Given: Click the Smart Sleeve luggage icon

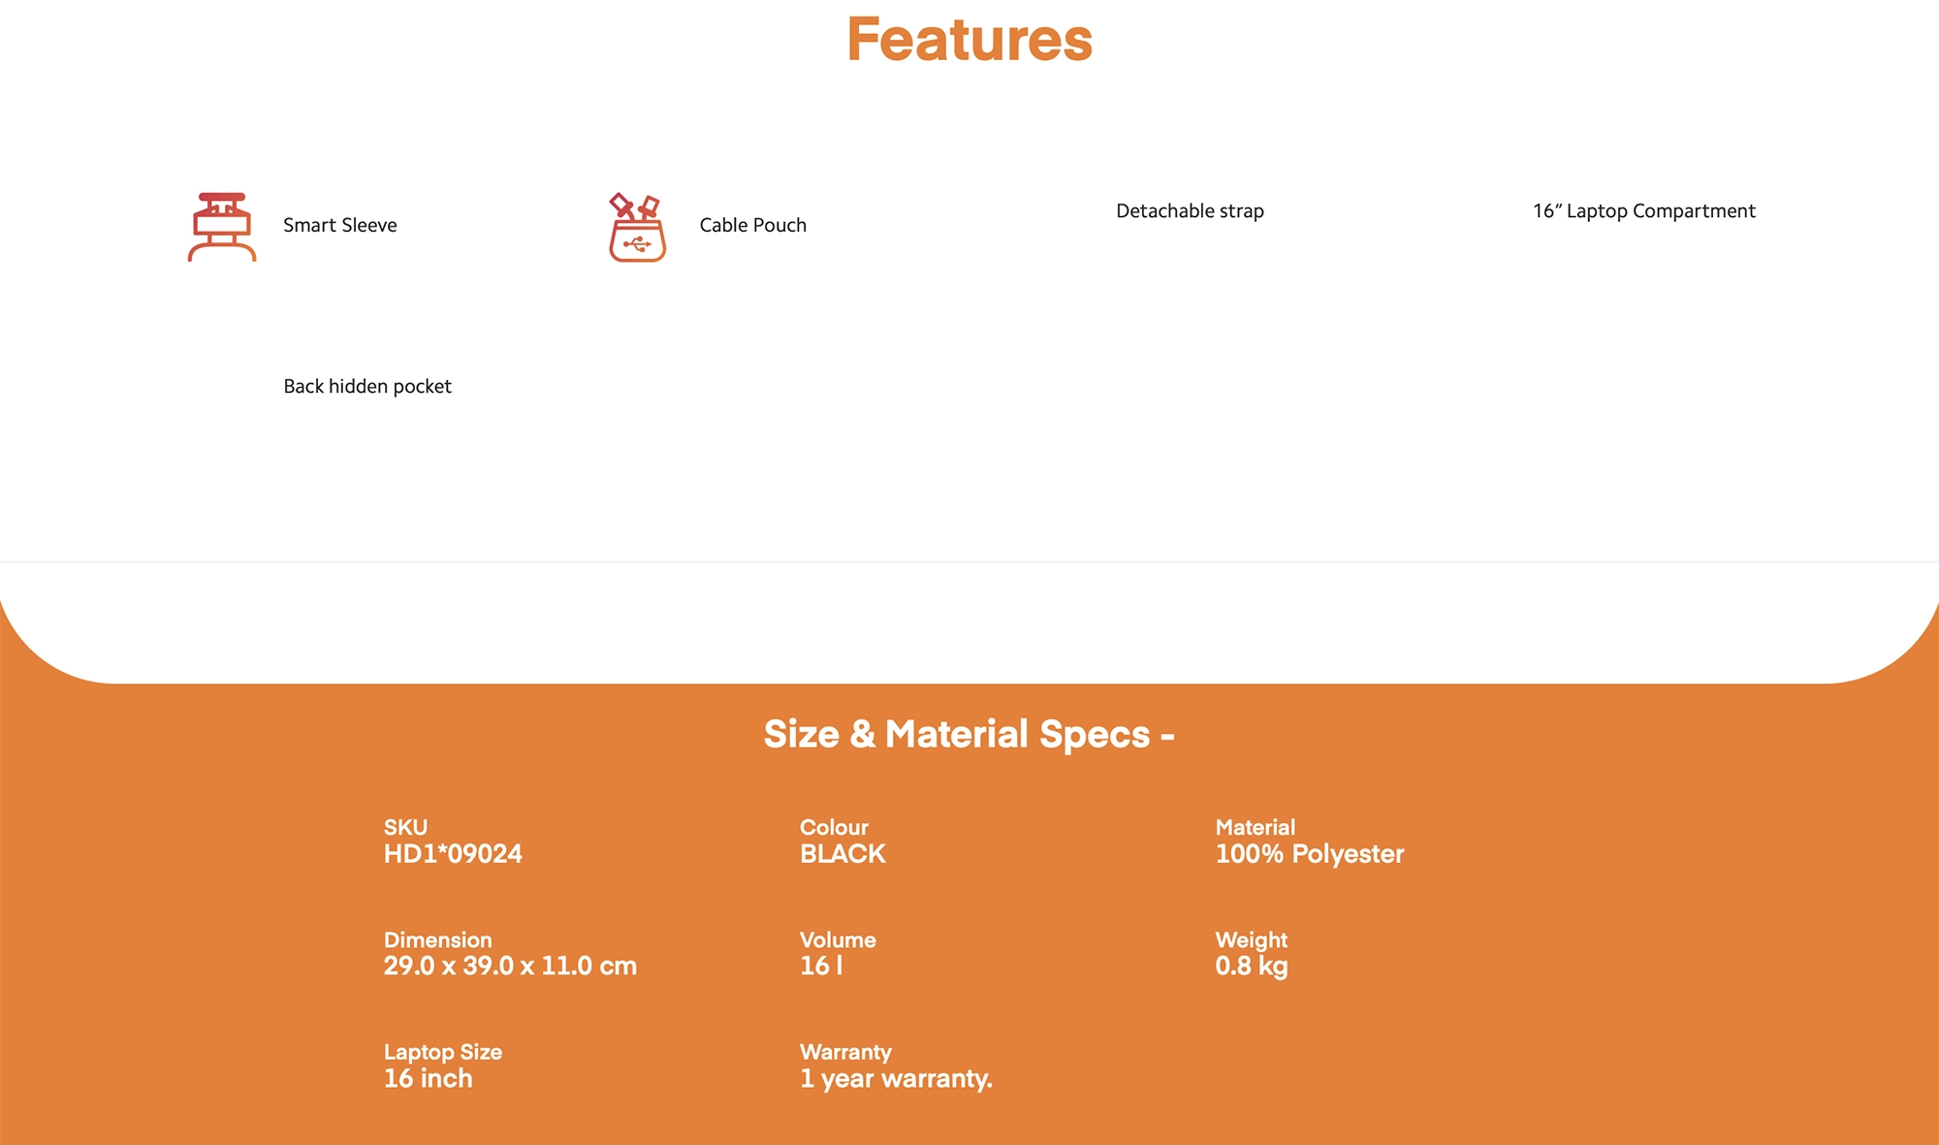Looking at the screenshot, I should point(222,227).
